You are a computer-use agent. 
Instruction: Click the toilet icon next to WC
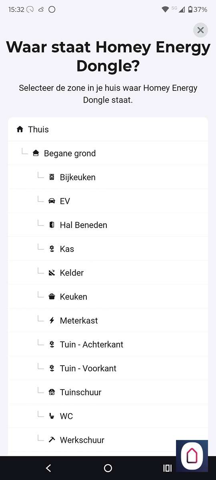[x=52, y=416]
